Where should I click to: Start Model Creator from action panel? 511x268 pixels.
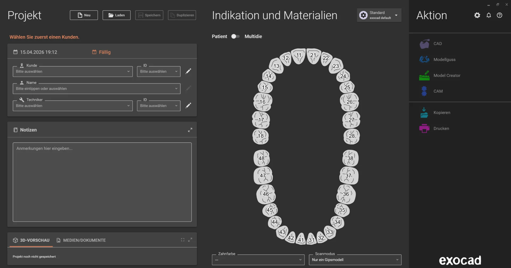point(424,75)
